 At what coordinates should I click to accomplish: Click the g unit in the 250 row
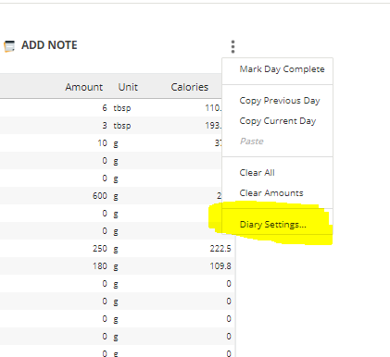click(x=116, y=249)
